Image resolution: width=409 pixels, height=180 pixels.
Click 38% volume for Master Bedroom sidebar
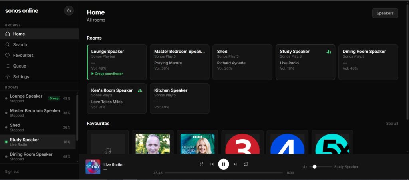click(x=67, y=113)
